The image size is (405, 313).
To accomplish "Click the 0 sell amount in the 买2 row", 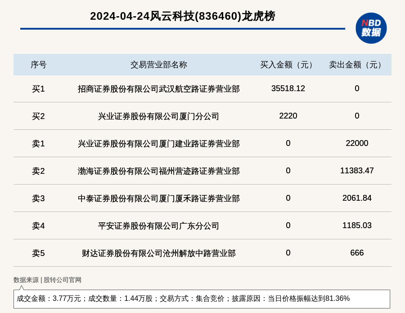I will (357, 116).
